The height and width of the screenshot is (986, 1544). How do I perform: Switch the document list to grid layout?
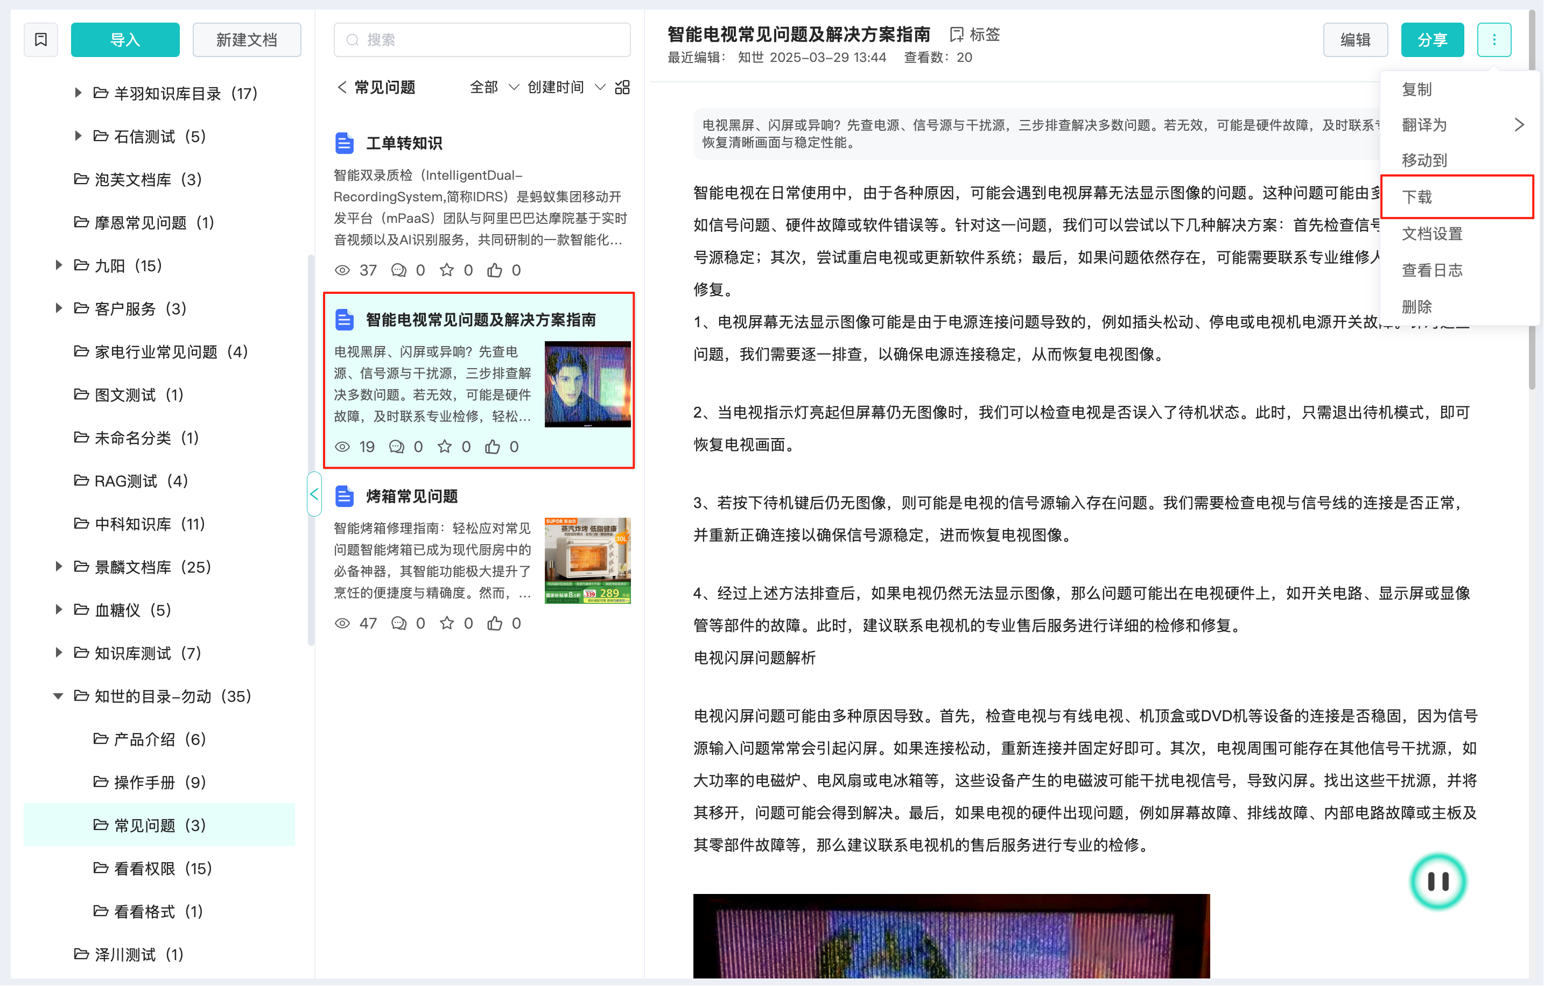622,87
